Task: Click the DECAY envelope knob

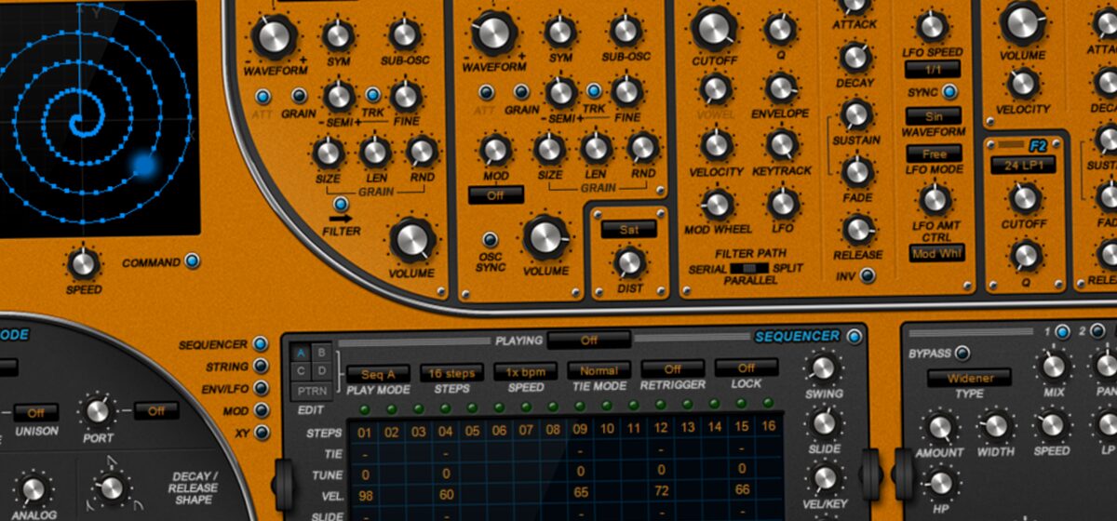Action: (855, 58)
